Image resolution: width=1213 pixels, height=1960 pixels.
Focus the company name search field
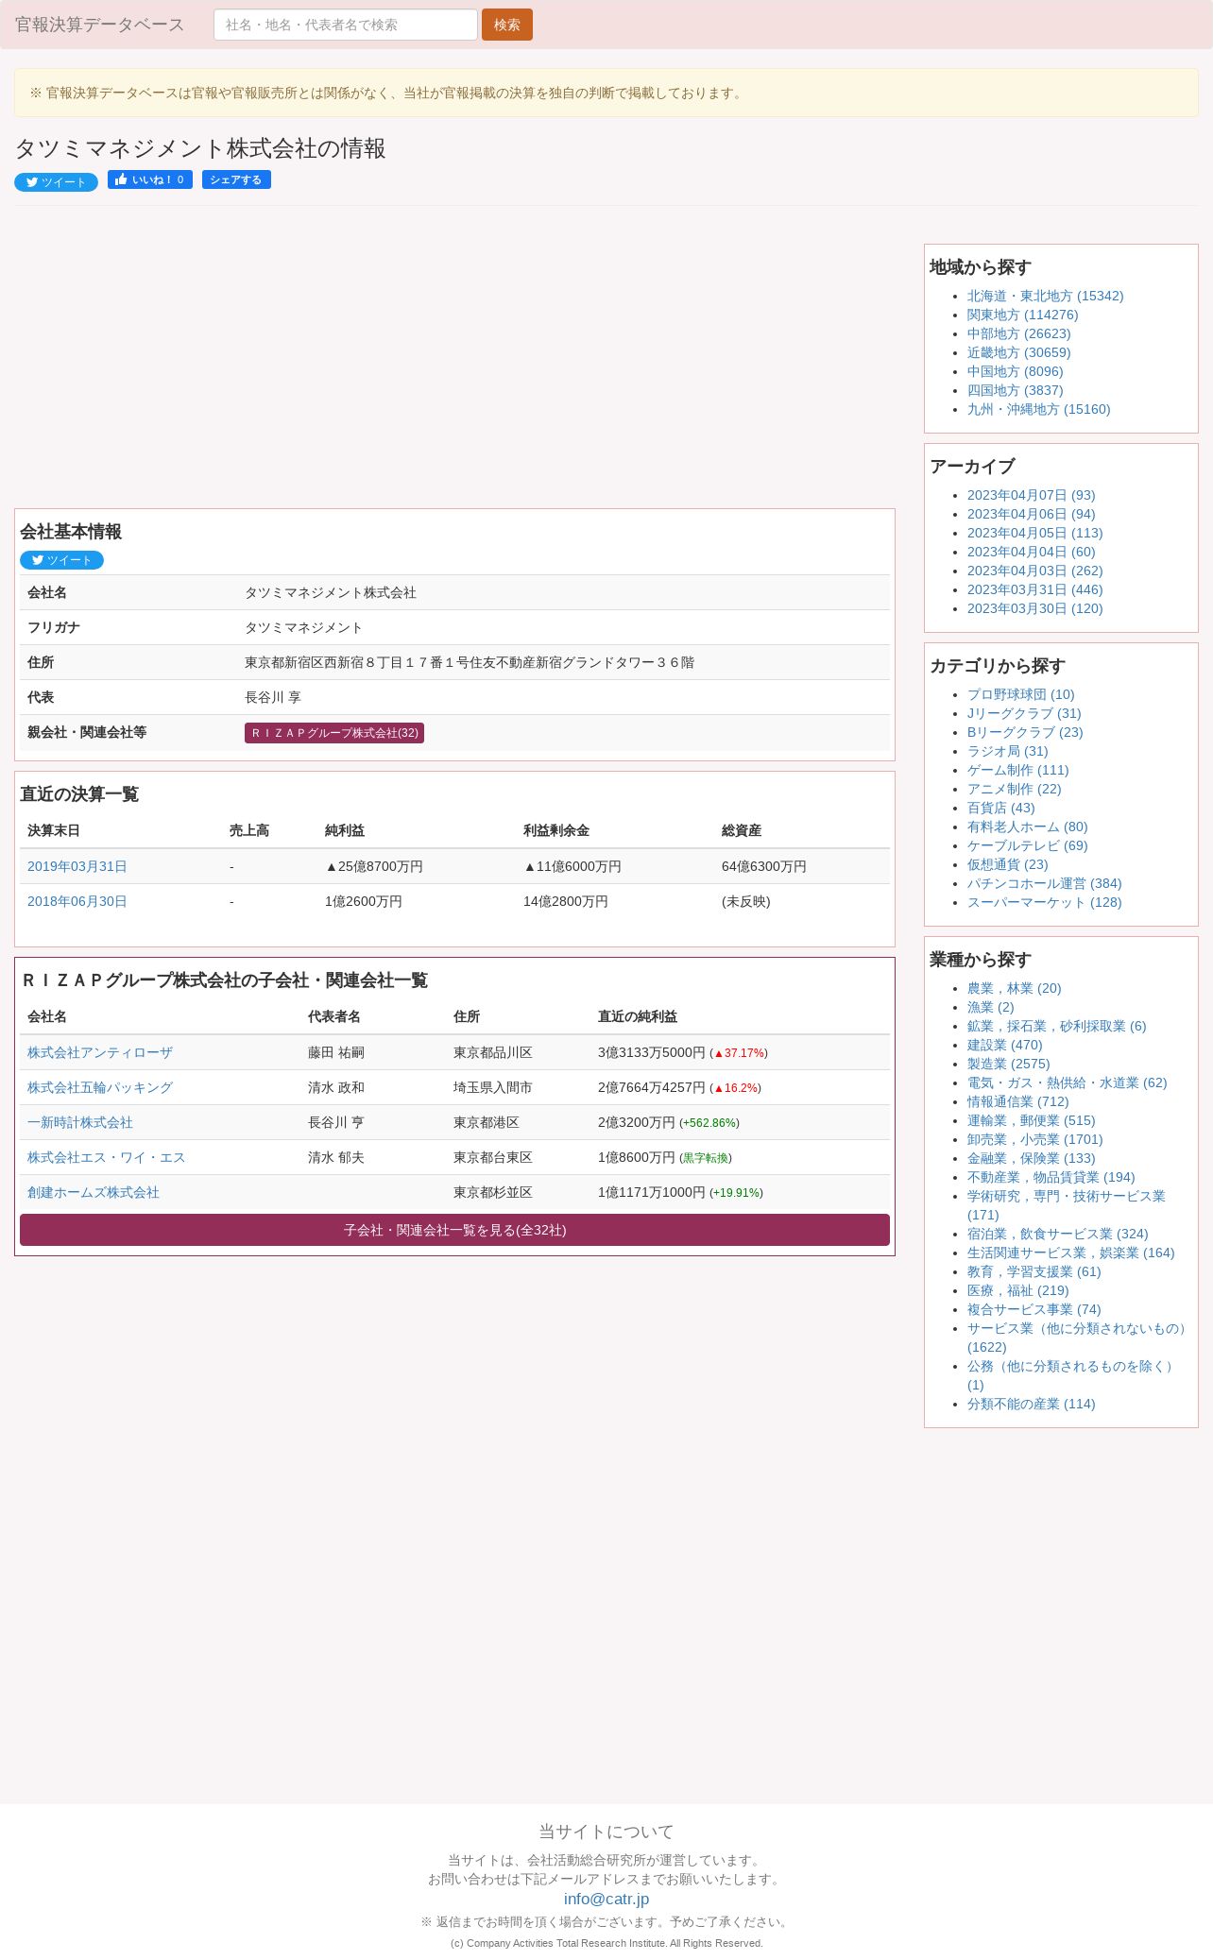click(x=346, y=25)
